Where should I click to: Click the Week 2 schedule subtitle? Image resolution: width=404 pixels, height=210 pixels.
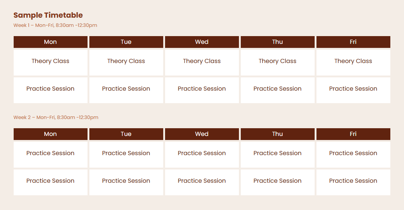pyautogui.click(x=56, y=118)
